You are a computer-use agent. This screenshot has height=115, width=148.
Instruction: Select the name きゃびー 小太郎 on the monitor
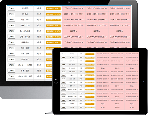pos(25,65)
